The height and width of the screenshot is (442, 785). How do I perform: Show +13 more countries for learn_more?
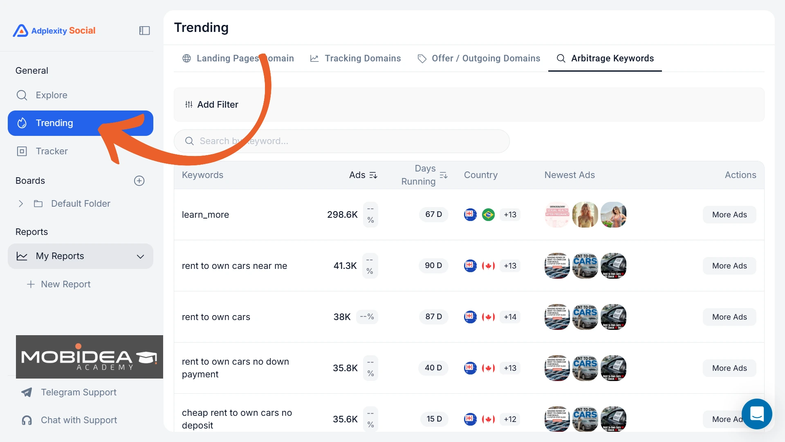pos(510,214)
